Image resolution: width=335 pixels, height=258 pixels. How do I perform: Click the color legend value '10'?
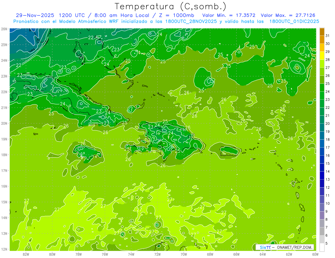[x=327, y=203]
